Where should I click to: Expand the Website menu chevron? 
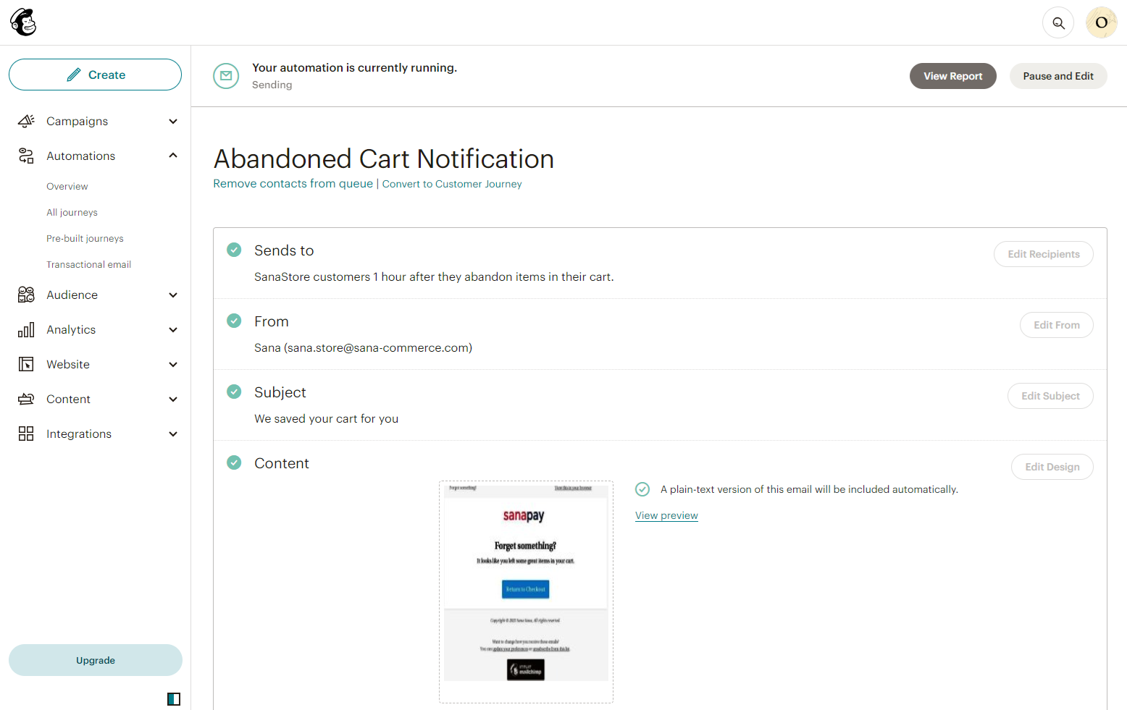[x=173, y=364]
